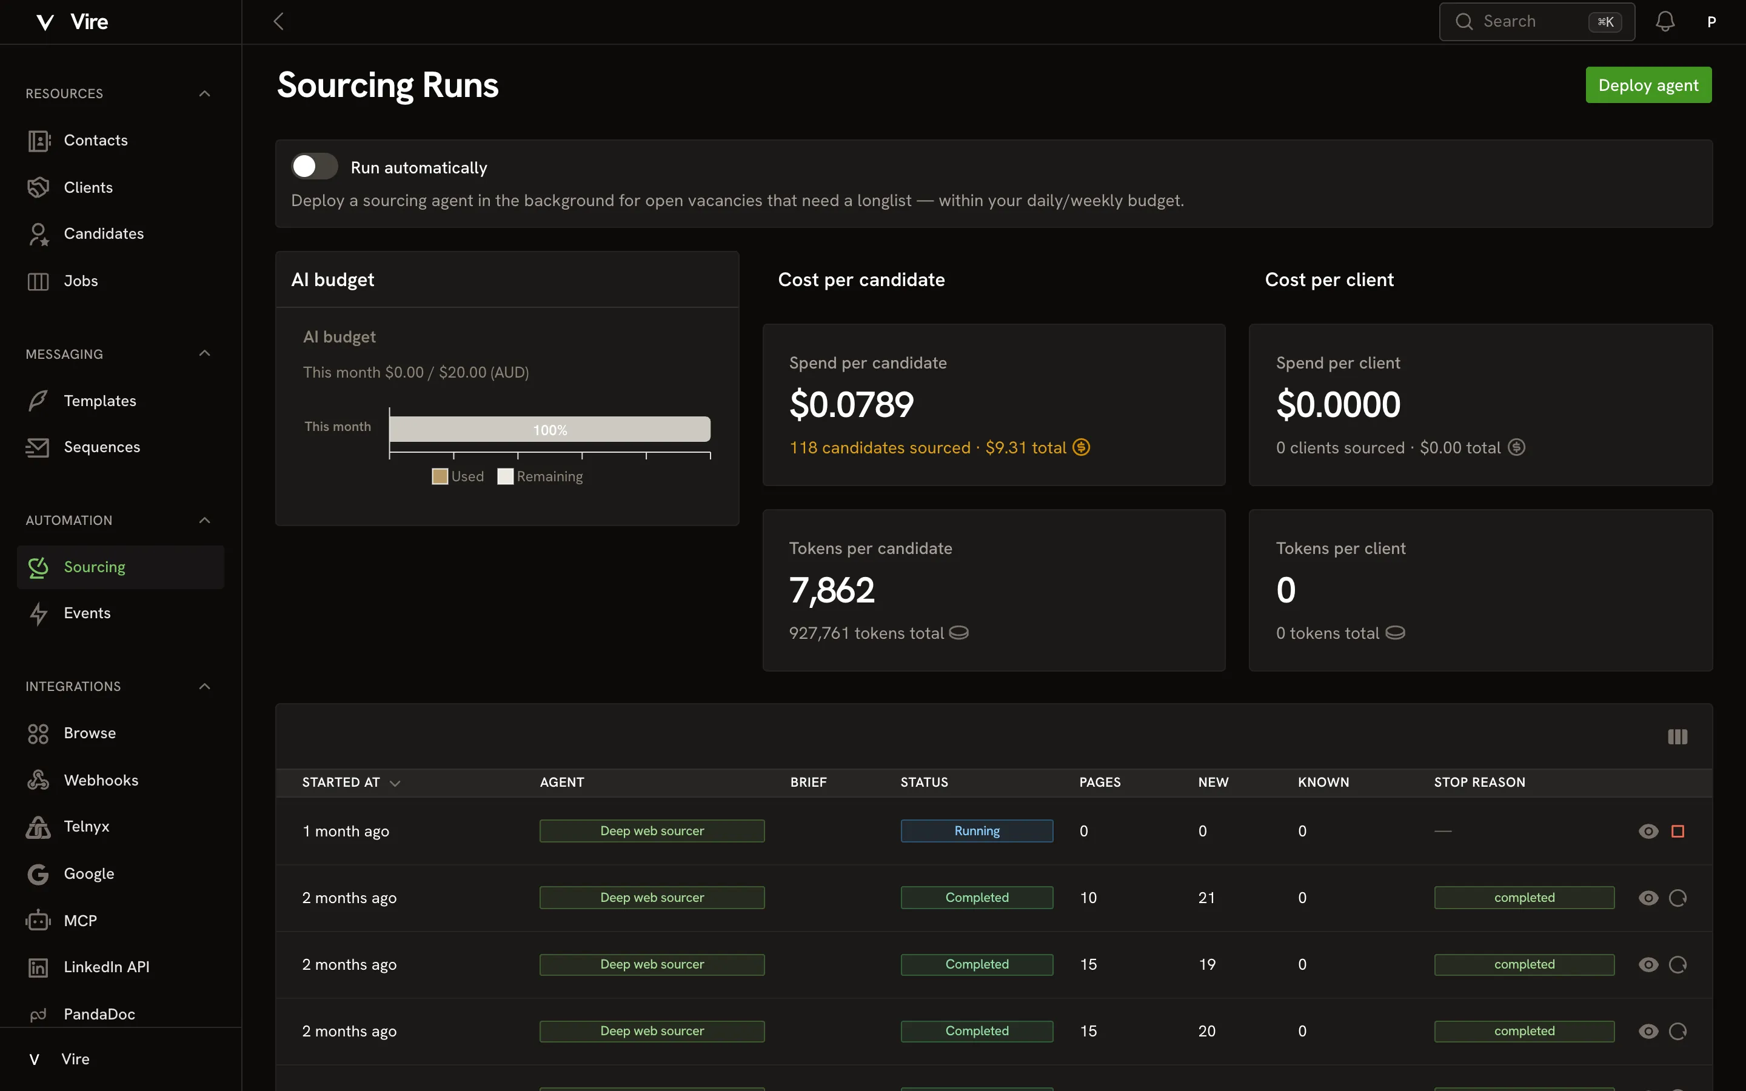View the 19-new run via eye icon
Image resolution: width=1746 pixels, height=1091 pixels.
[1648, 965]
